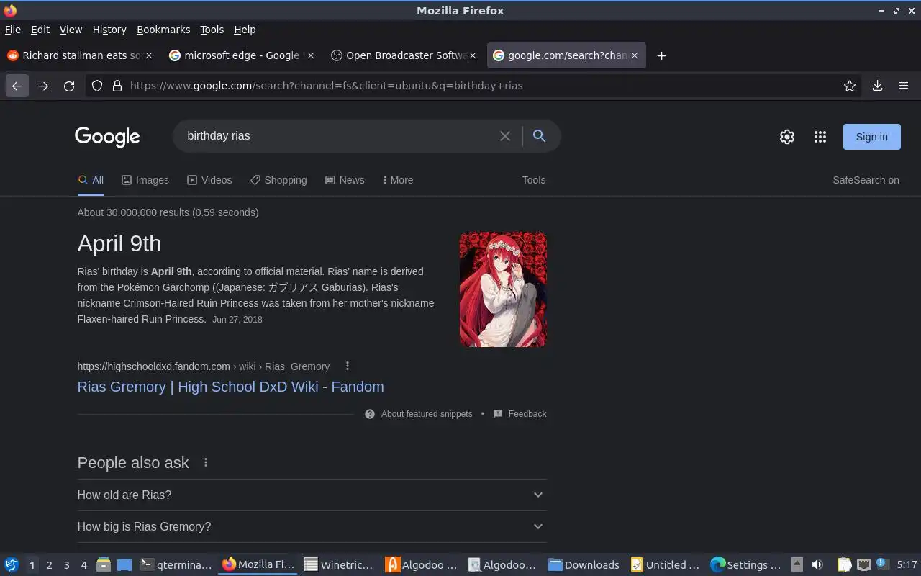
Task: Click the SafeSearch on setting
Action: (x=866, y=180)
